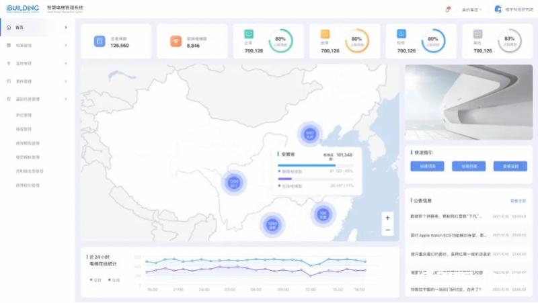Expand the second sidebar menu with chevron

pos(65,46)
